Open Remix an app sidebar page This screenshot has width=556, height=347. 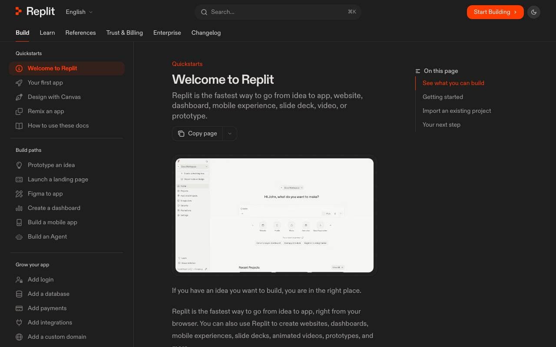click(67, 111)
